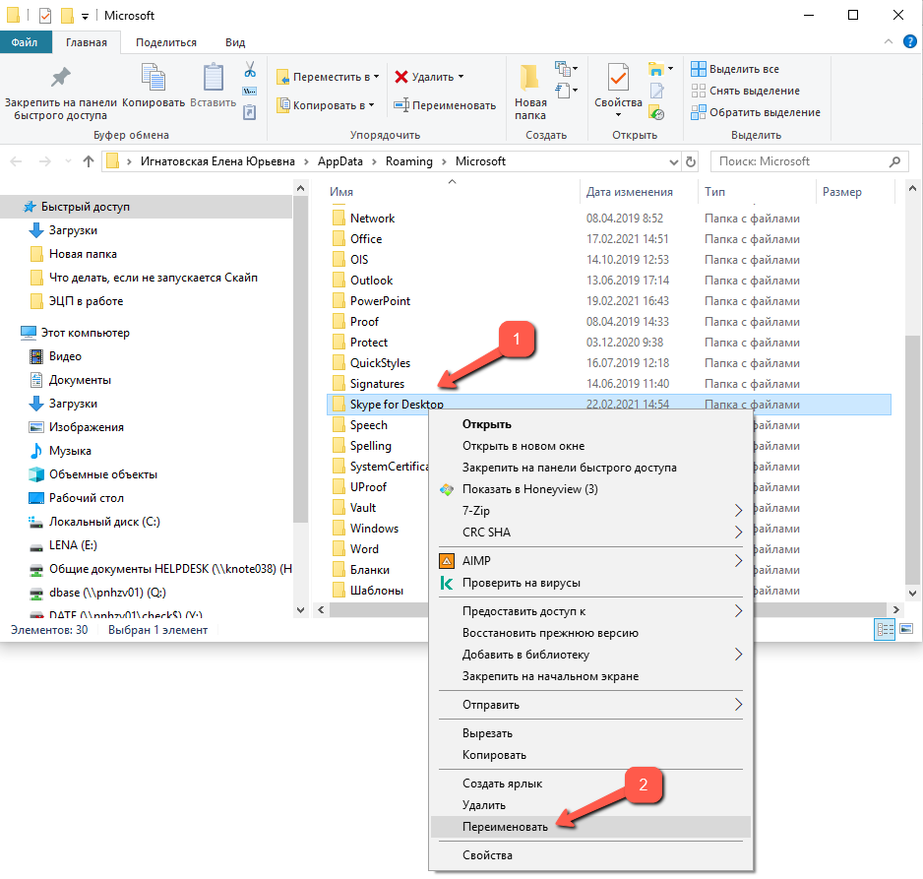
Task: Click the Copy icon in the ribbon
Action: pyautogui.click(x=154, y=79)
